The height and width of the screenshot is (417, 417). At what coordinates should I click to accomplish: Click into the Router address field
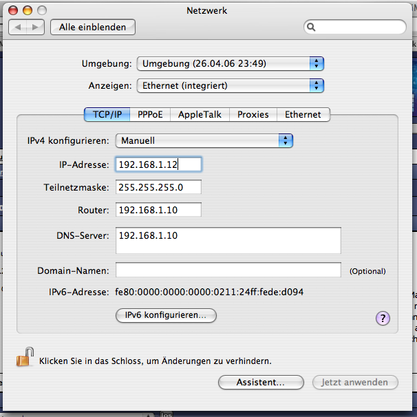coord(158,210)
